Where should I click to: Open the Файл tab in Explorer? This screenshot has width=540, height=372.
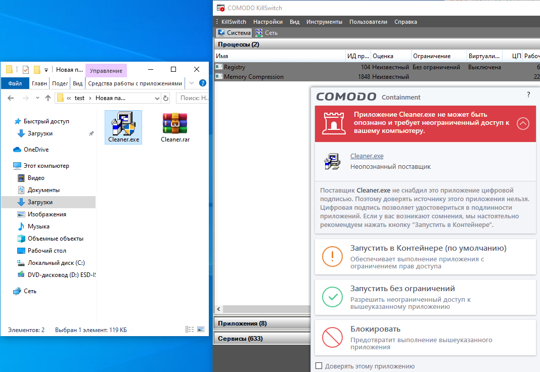15,83
